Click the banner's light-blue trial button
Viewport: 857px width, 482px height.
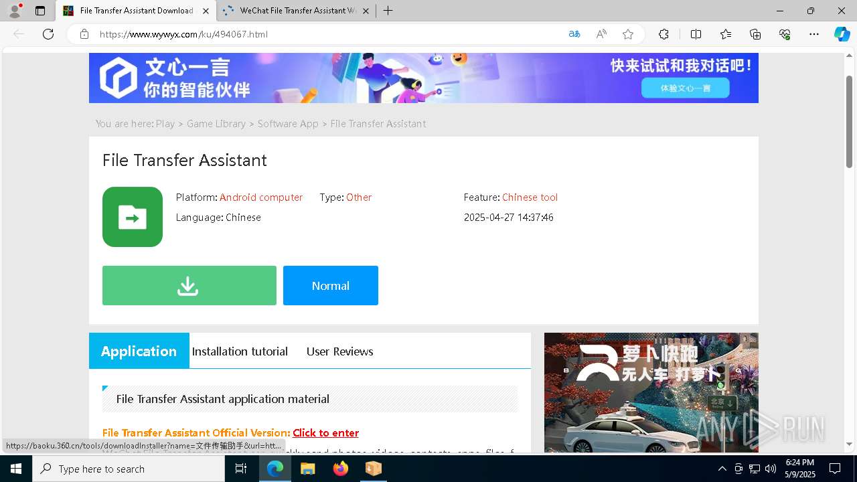685,88
